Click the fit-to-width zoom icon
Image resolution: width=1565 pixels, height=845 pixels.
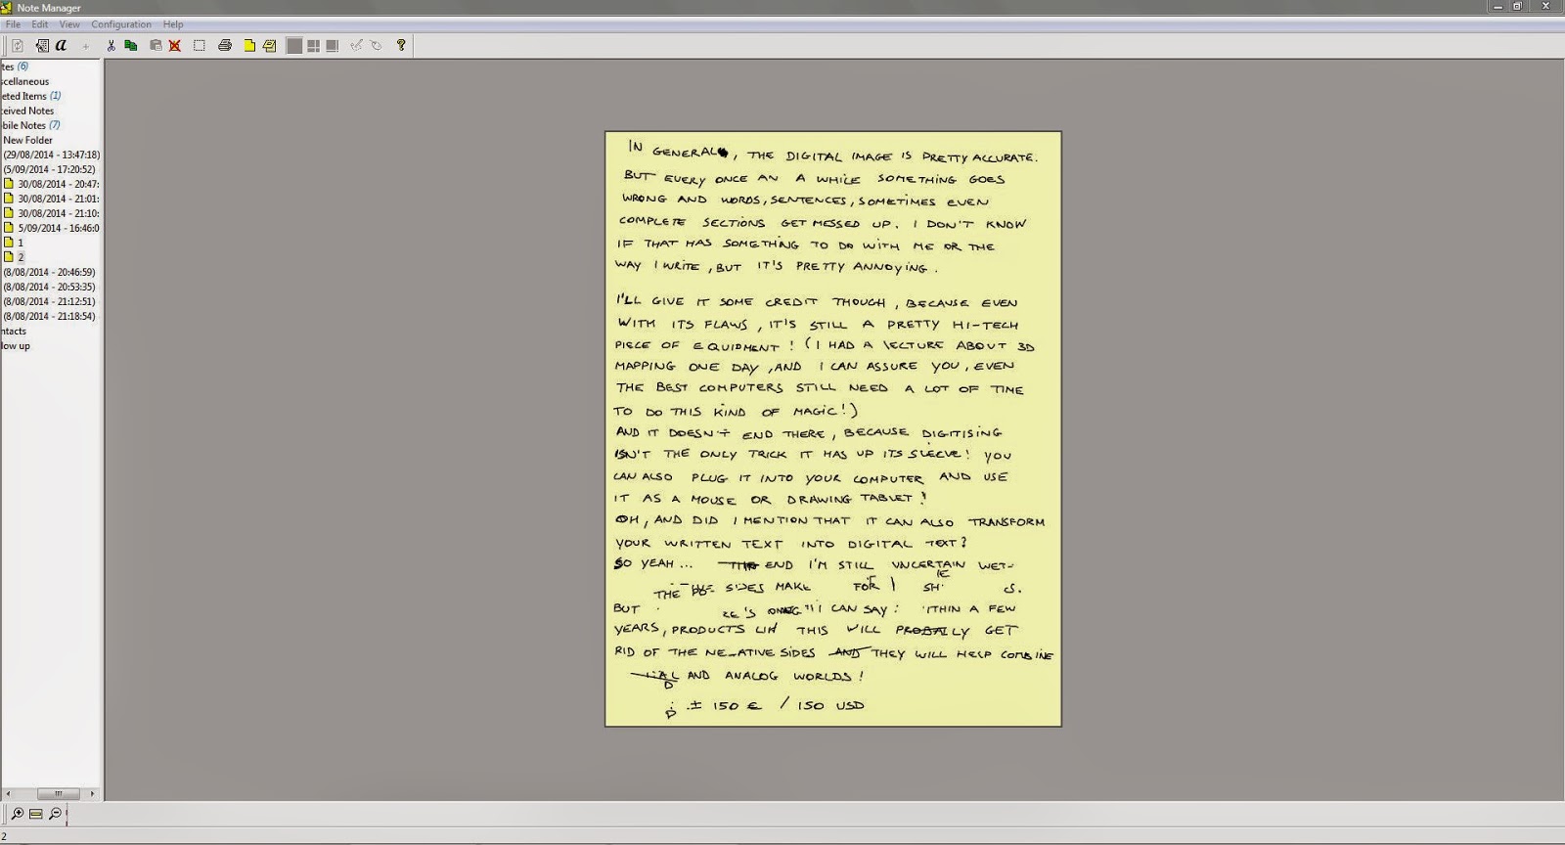36,813
